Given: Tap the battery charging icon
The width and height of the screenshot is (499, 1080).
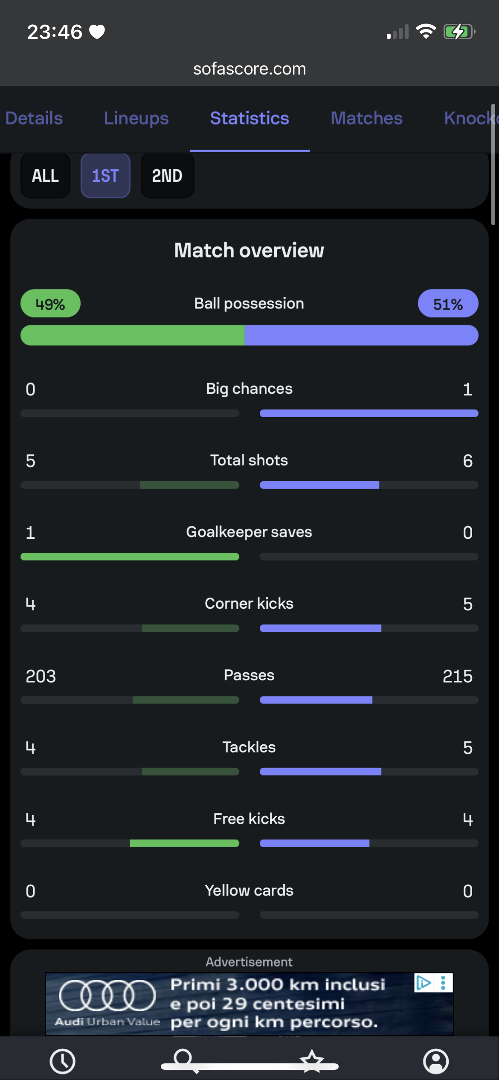Looking at the screenshot, I should (x=459, y=32).
